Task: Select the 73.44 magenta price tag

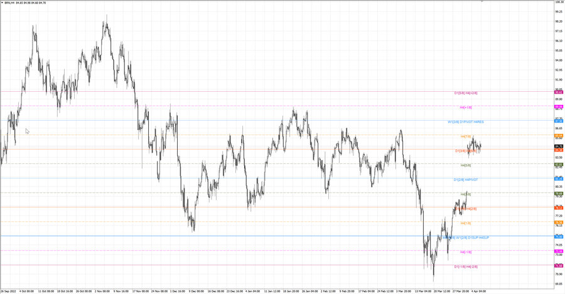Action: 559,251
